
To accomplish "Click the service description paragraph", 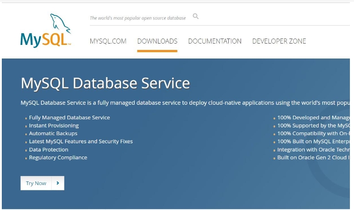I will [185, 103].
